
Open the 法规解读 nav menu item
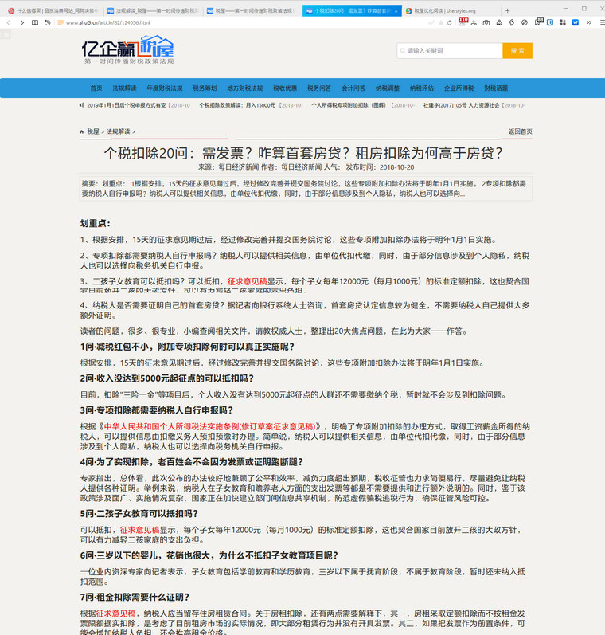coord(125,88)
